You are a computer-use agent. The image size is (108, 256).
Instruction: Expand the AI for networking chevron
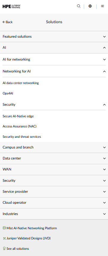tap(104, 59)
